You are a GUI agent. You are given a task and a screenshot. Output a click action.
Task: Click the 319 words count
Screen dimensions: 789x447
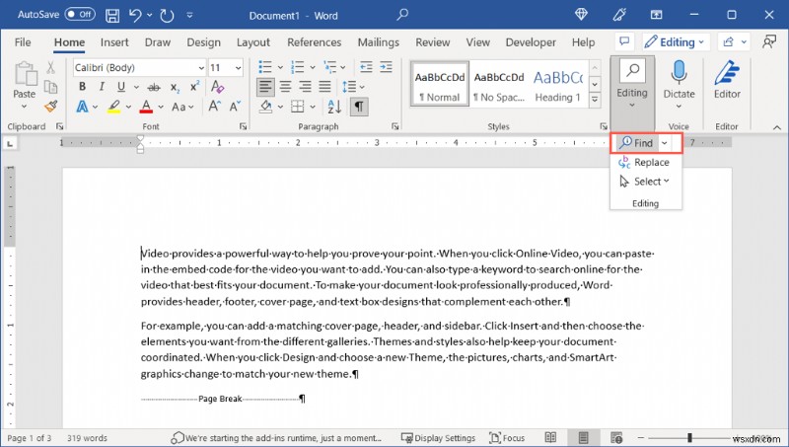(87, 438)
